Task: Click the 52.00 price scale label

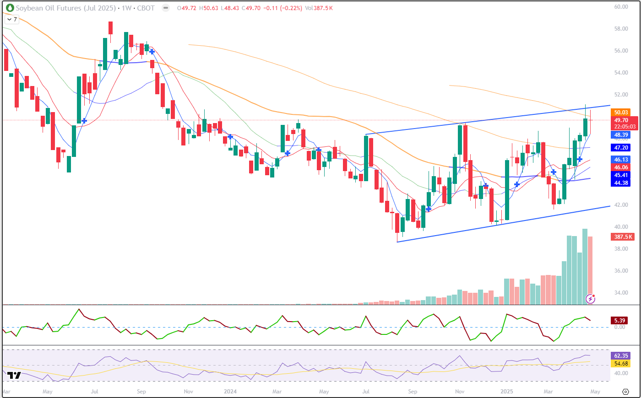Action: pos(621,95)
